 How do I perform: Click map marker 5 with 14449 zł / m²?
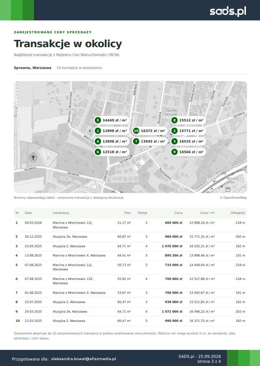[111, 120]
